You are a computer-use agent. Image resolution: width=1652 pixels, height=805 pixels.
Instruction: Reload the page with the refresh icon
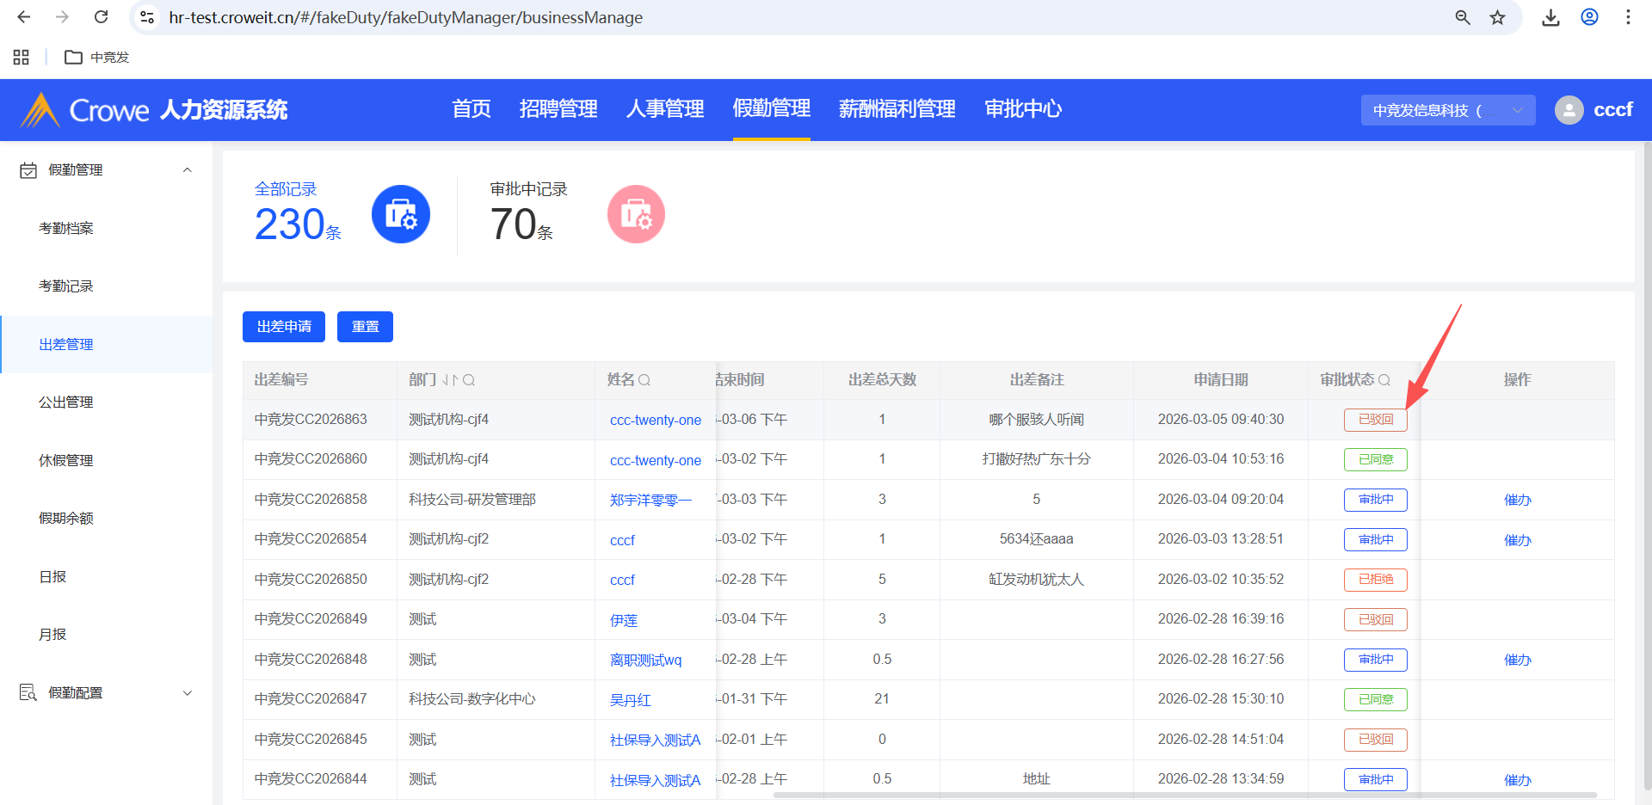click(x=101, y=17)
